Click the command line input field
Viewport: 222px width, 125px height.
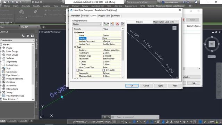pos(136,117)
